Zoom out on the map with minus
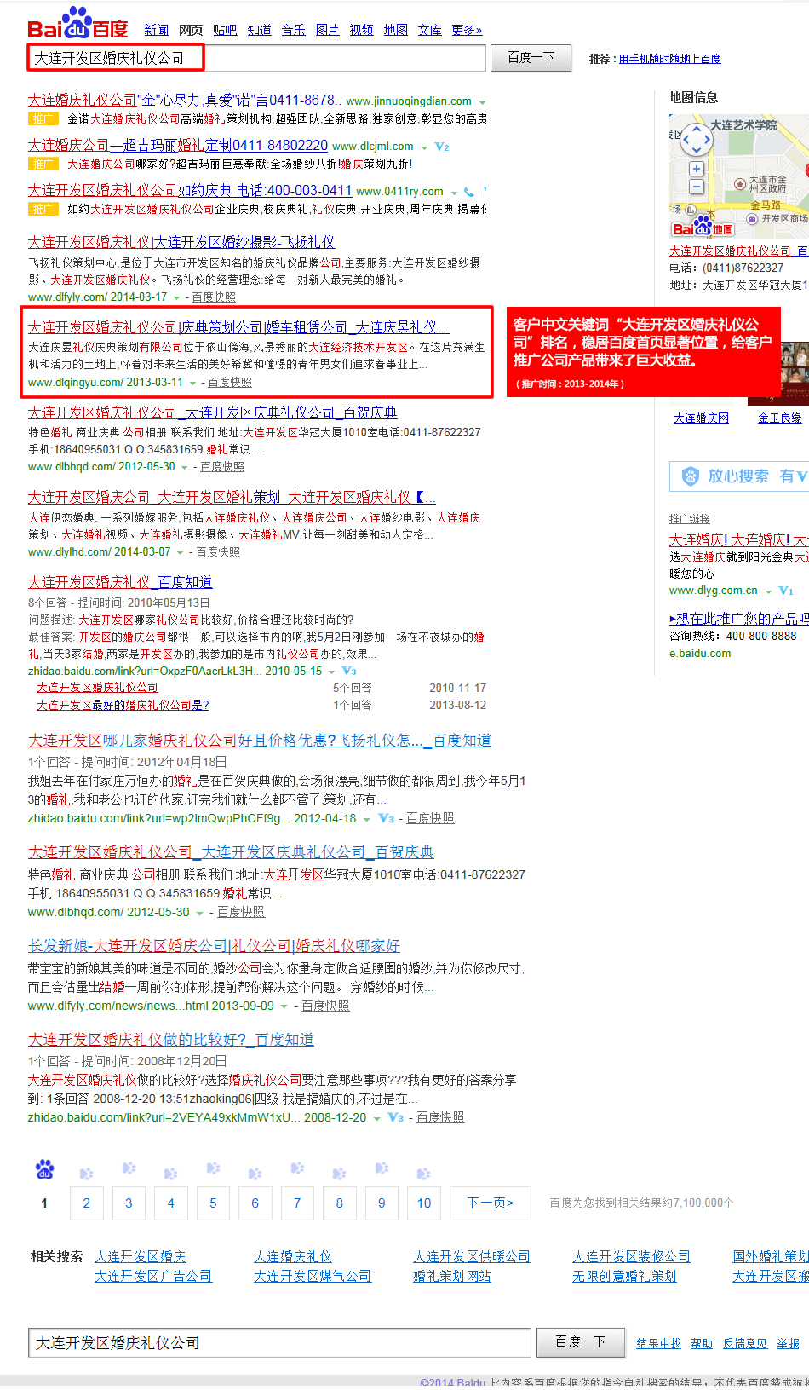 click(x=696, y=187)
